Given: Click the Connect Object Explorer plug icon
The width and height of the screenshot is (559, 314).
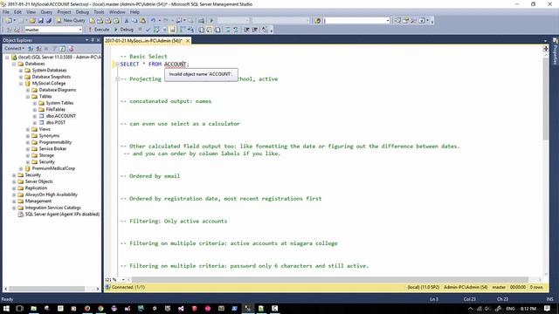Looking at the screenshot, I should coord(31,48).
